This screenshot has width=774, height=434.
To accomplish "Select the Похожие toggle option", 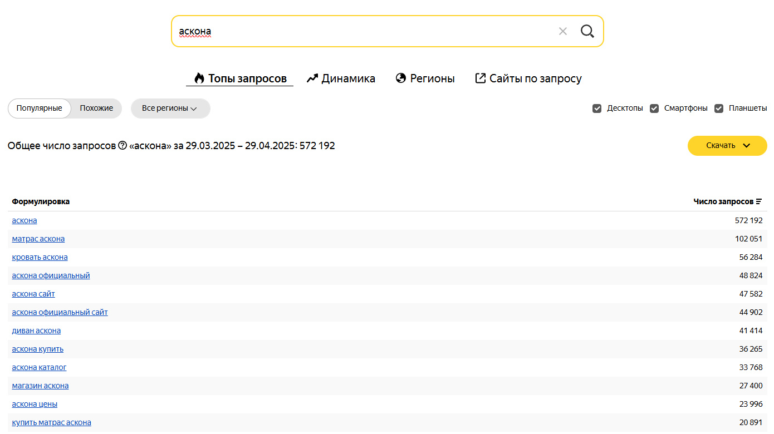I will 96,108.
